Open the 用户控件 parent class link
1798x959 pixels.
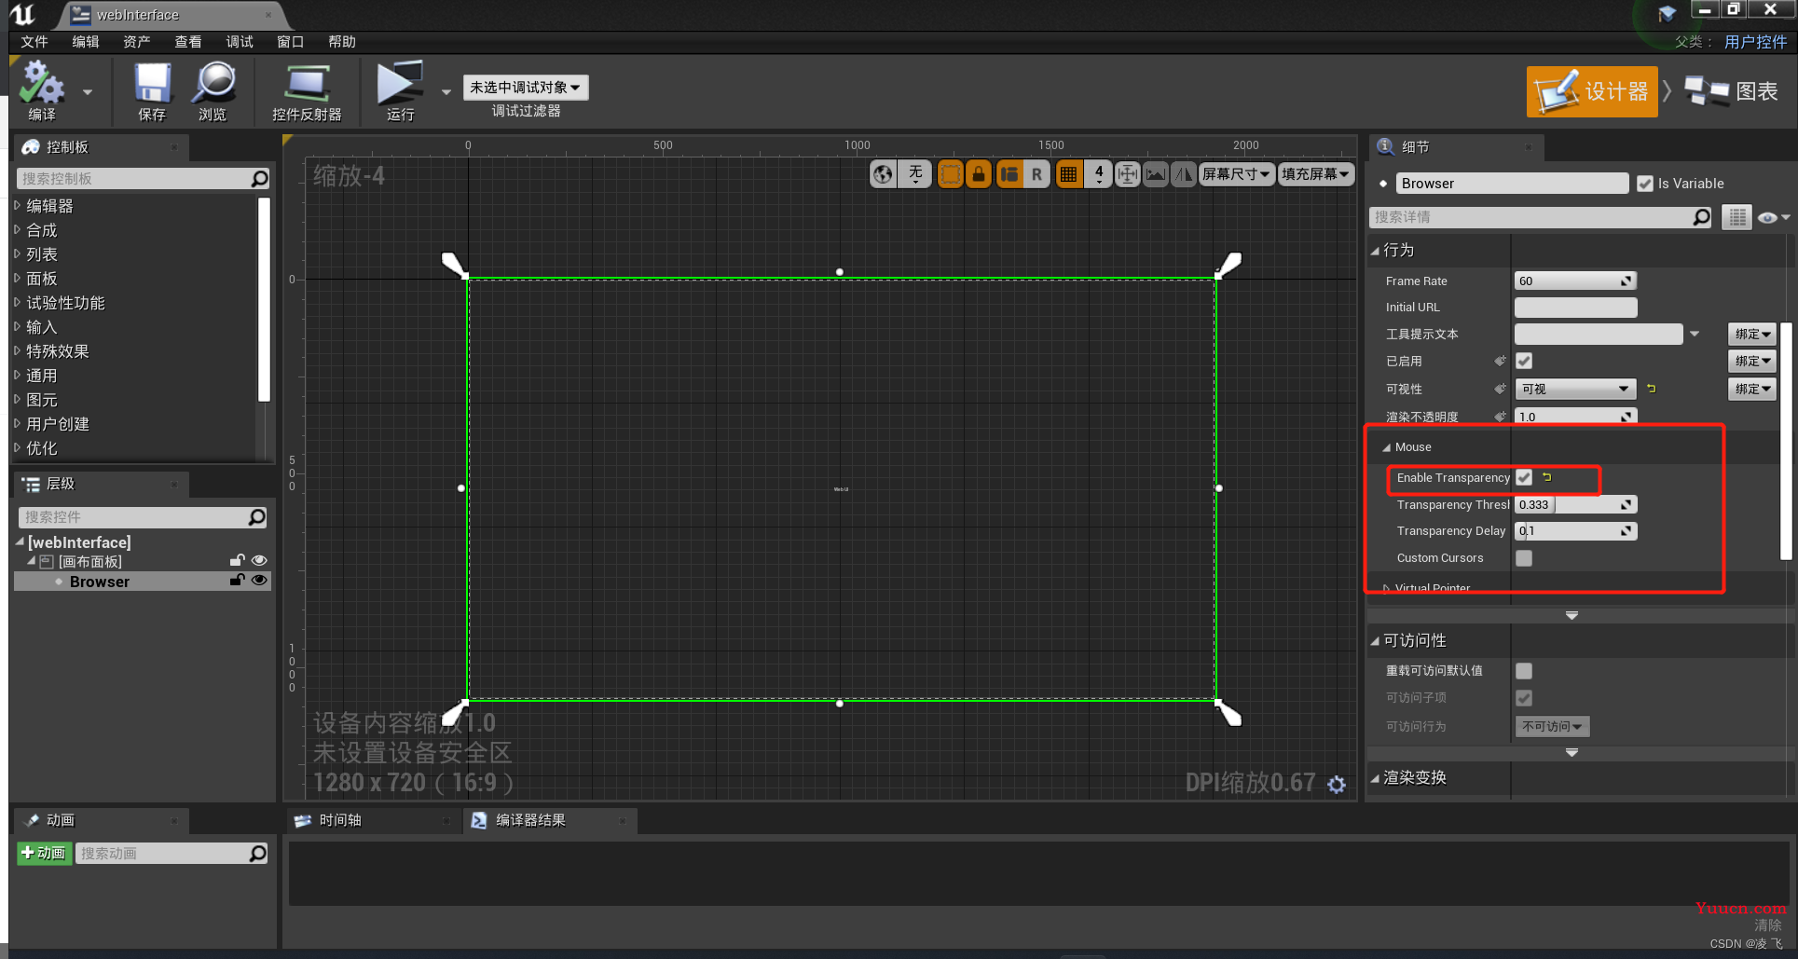(1755, 42)
